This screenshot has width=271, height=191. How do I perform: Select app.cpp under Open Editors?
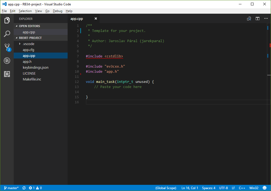tap(41, 32)
